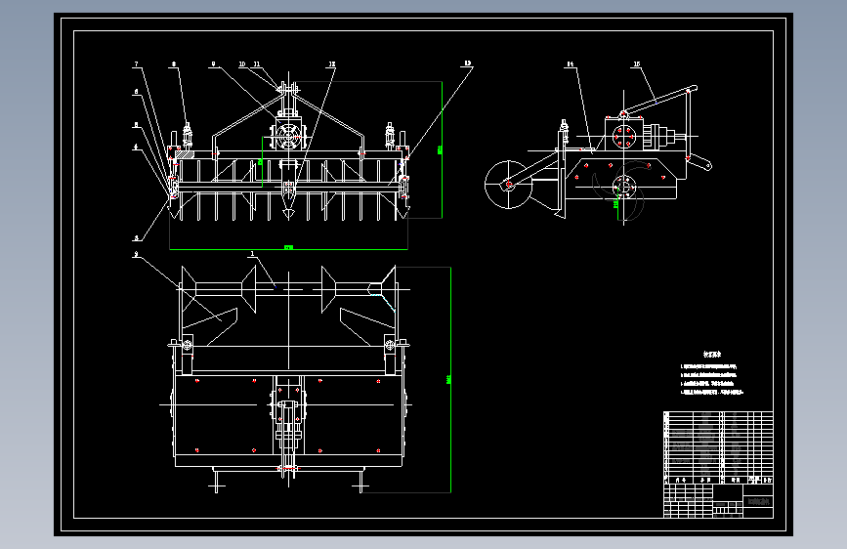
Task: Click the rotary blade hub in side view
Action: tap(624, 187)
